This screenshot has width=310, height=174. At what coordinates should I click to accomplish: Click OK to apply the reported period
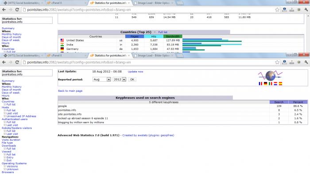pos(132,79)
